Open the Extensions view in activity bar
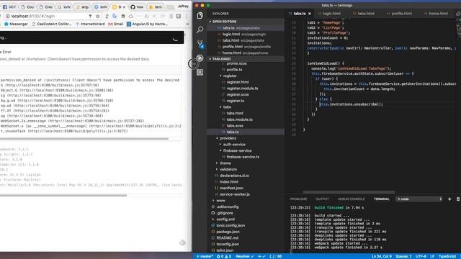461x259 pixels. [200, 72]
